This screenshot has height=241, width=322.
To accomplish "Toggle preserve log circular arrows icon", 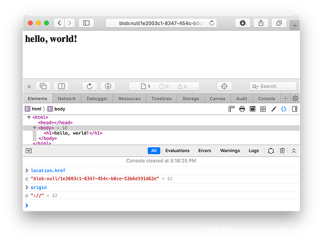I will [x=271, y=151].
